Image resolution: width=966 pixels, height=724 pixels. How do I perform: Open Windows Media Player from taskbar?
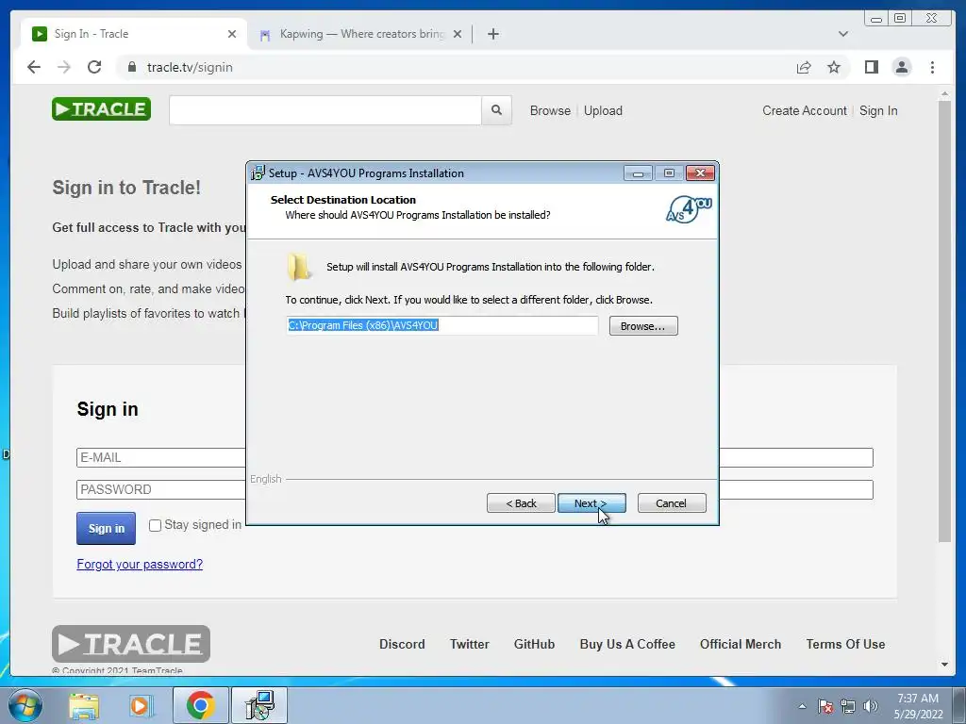142,706
